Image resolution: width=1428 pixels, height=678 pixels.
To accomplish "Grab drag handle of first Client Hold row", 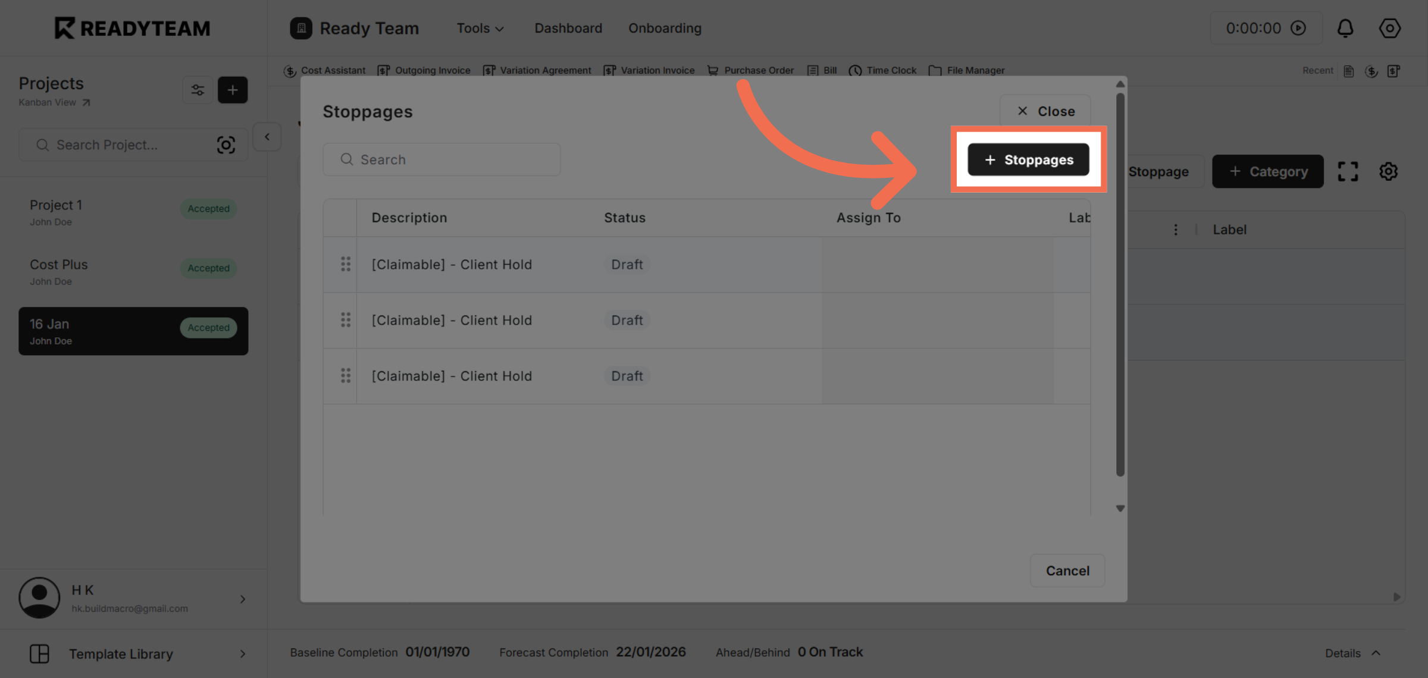I will 346,264.
